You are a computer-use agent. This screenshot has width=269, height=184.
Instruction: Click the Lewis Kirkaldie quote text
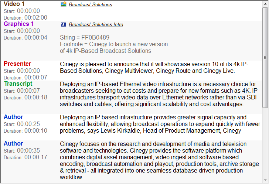pos(160,124)
